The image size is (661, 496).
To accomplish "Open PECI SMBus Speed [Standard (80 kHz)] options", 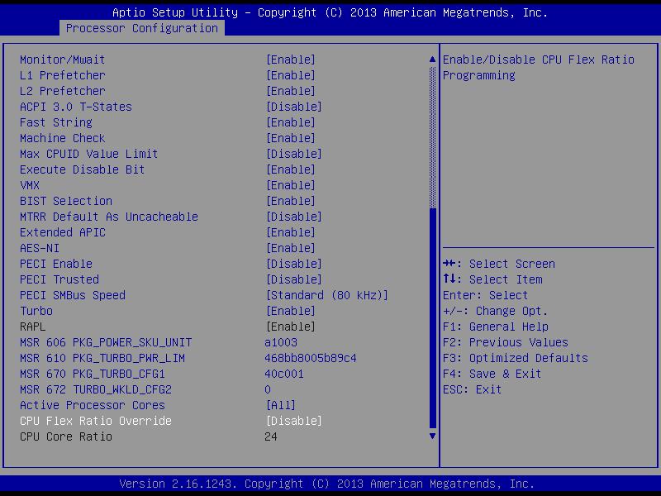I will (x=326, y=295).
